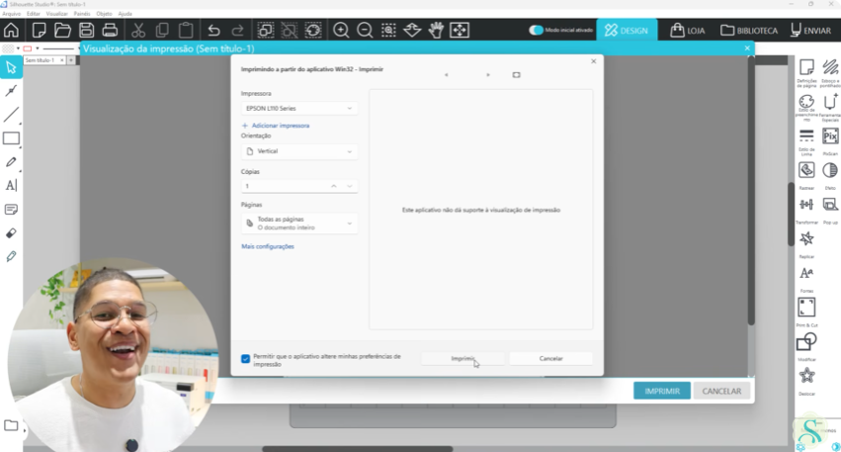Open the Modificar panel
The image size is (841, 452).
pos(806,347)
